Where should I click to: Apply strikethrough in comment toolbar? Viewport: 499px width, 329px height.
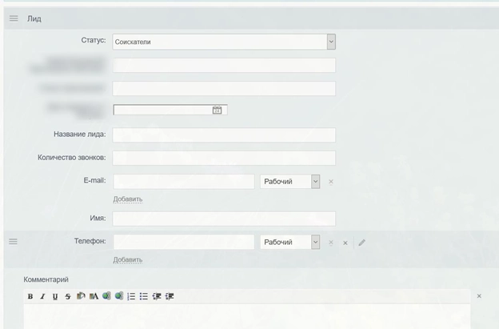(x=68, y=296)
